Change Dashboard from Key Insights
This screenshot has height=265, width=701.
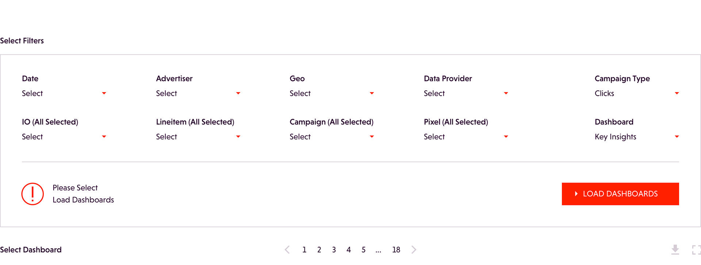[x=637, y=137]
